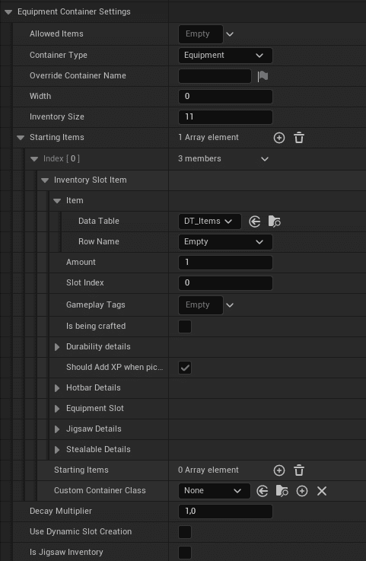Browse to Custom Container Class asset

coord(282,491)
